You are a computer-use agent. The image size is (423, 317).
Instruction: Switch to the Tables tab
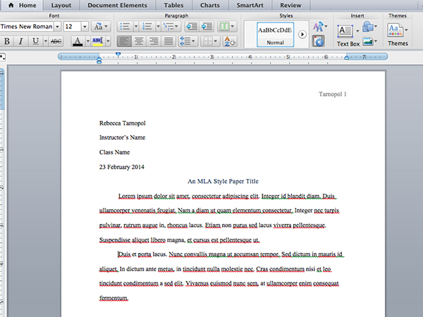pyautogui.click(x=173, y=5)
